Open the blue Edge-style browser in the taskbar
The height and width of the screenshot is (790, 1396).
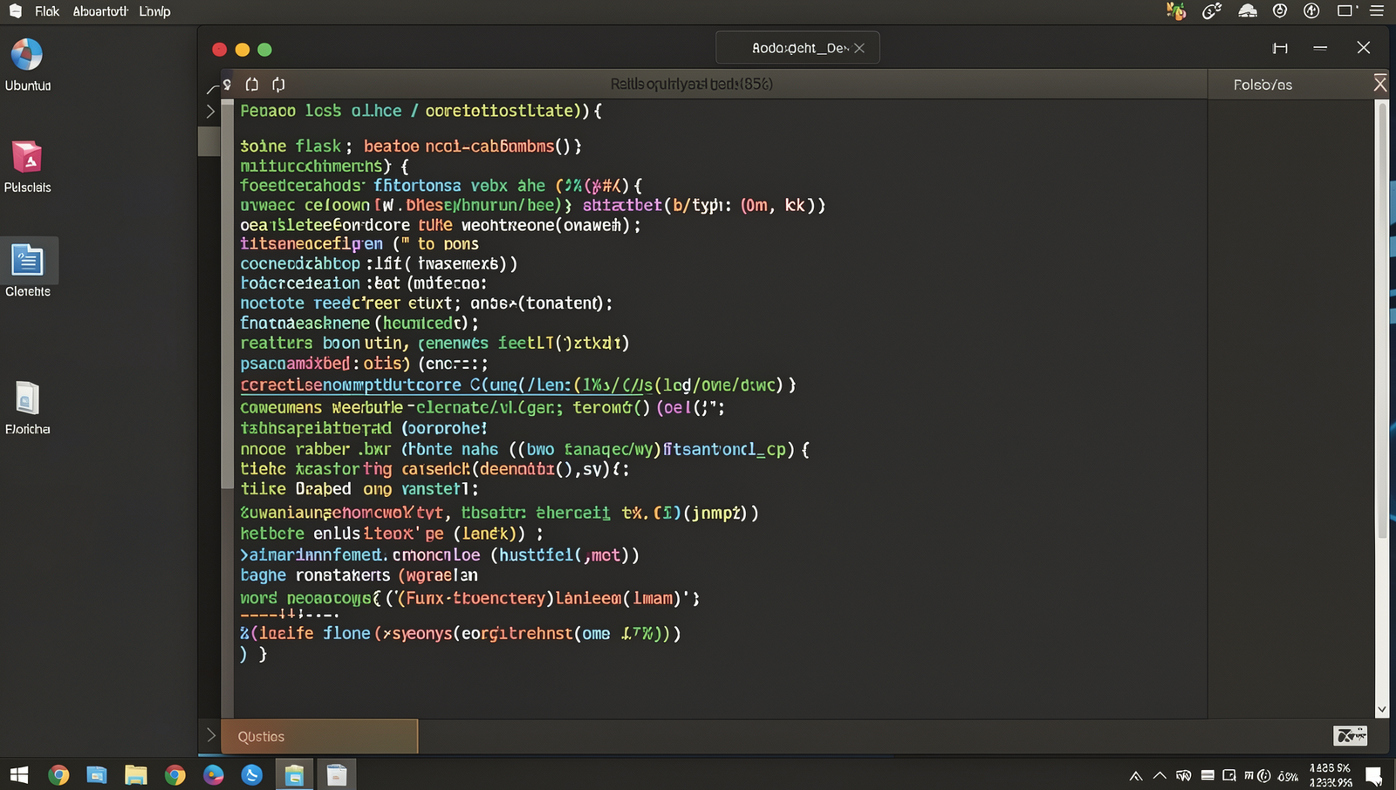coord(252,774)
